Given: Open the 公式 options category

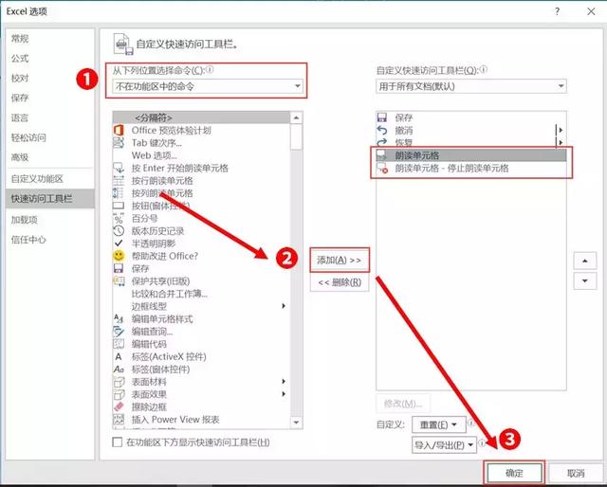Looking at the screenshot, I should tap(50, 59).
